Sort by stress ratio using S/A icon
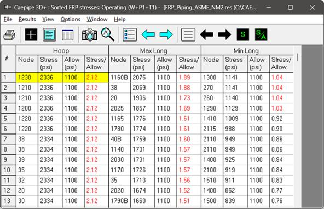This screenshot has height=209, width=324. click(x=261, y=34)
